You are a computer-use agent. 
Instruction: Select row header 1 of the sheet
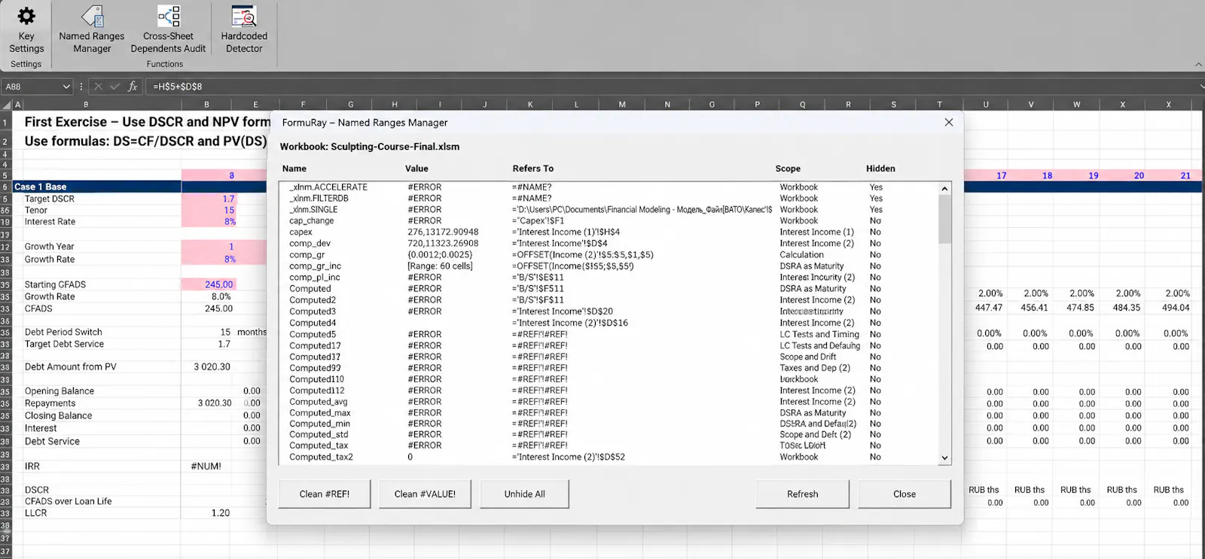pyautogui.click(x=5, y=123)
